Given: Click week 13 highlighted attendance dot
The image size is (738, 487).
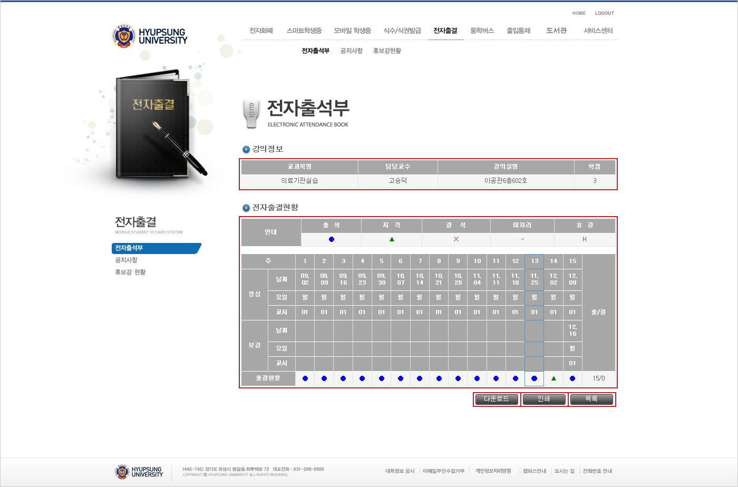Looking at the screenshot, I should click(535, 378).
